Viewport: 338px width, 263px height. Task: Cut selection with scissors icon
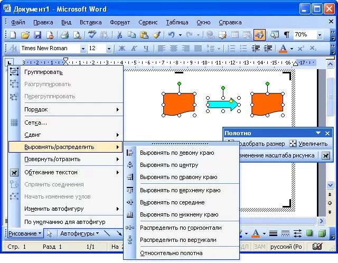(x=119, y=35)
